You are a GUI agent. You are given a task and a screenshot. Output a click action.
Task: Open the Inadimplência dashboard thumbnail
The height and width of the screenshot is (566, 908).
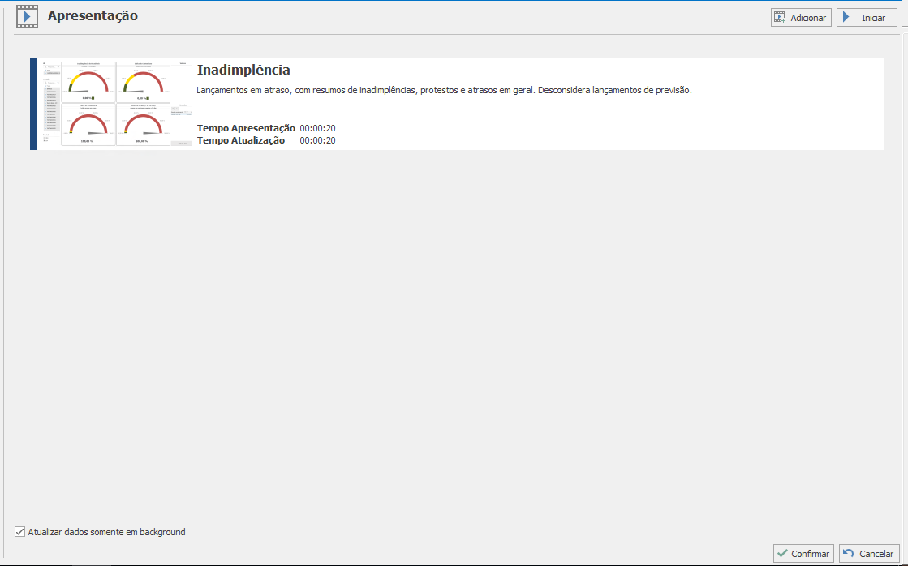point(118,104)
